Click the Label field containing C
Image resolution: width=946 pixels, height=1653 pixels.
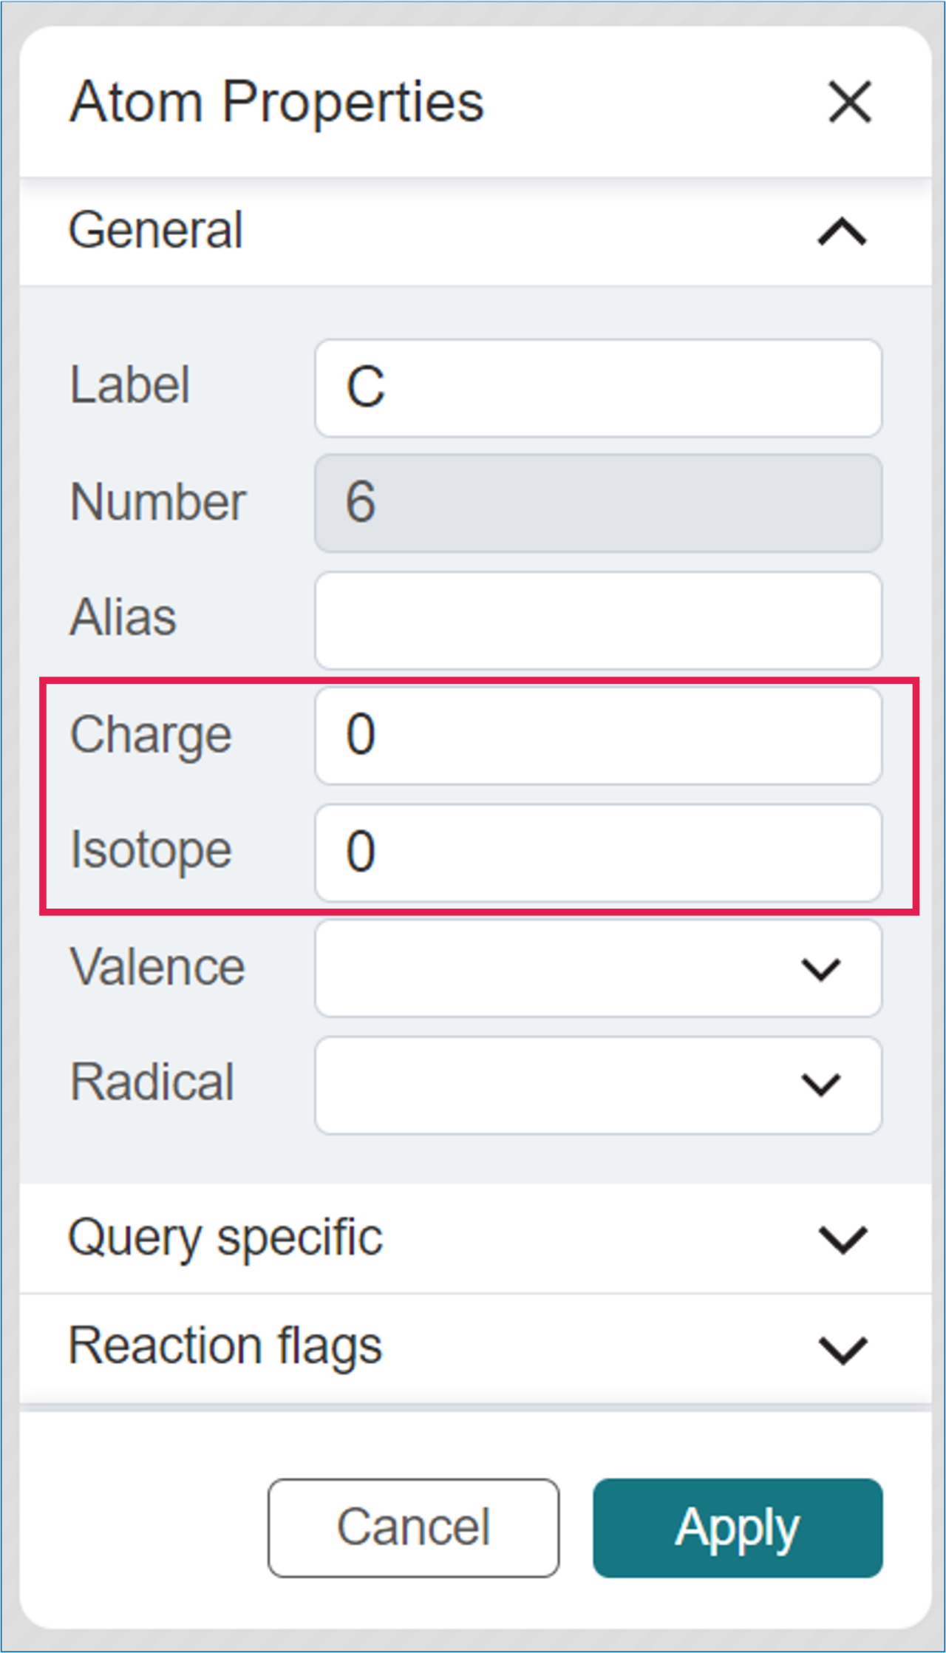[598, 388]
